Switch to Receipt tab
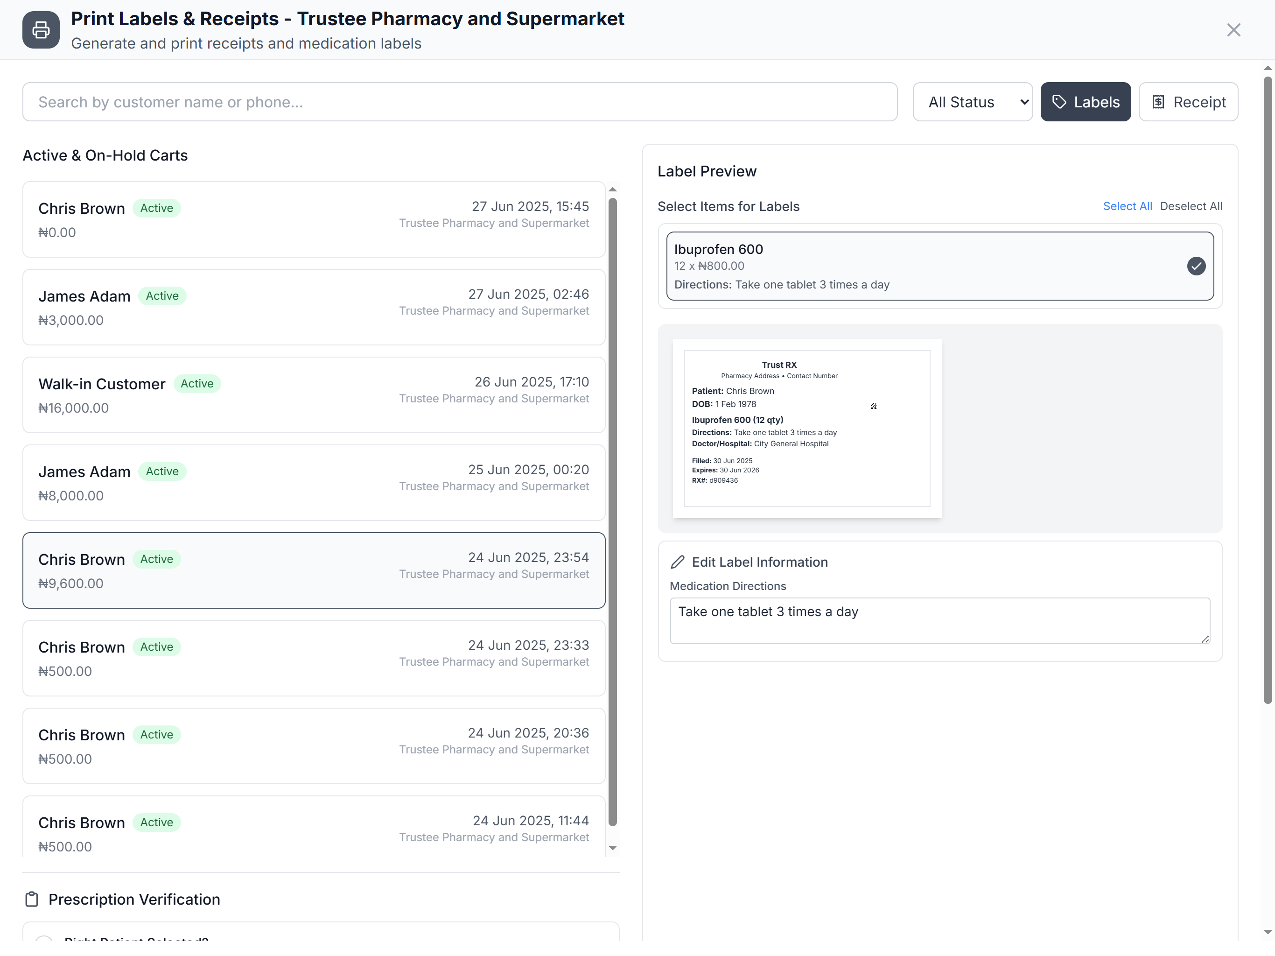This screenshot has height=956, width=1275. (x=1188, y=102)
